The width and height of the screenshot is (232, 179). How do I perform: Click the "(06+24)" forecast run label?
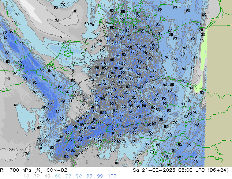tap(218, 170)
